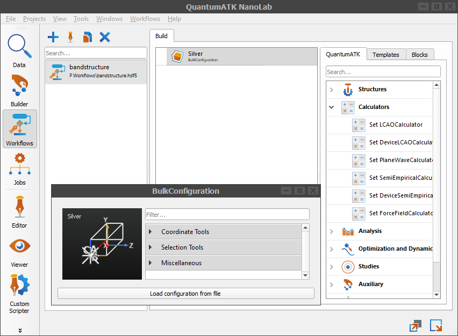Click the Filter field in BulkConfiguration
This screenshot has width=458, height=336.
click(x=227, y=215)
